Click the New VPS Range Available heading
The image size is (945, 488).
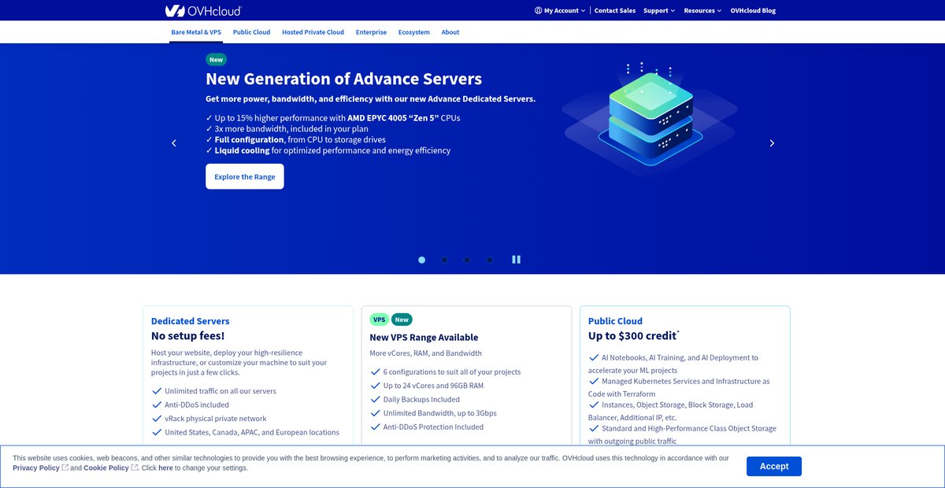424,337
